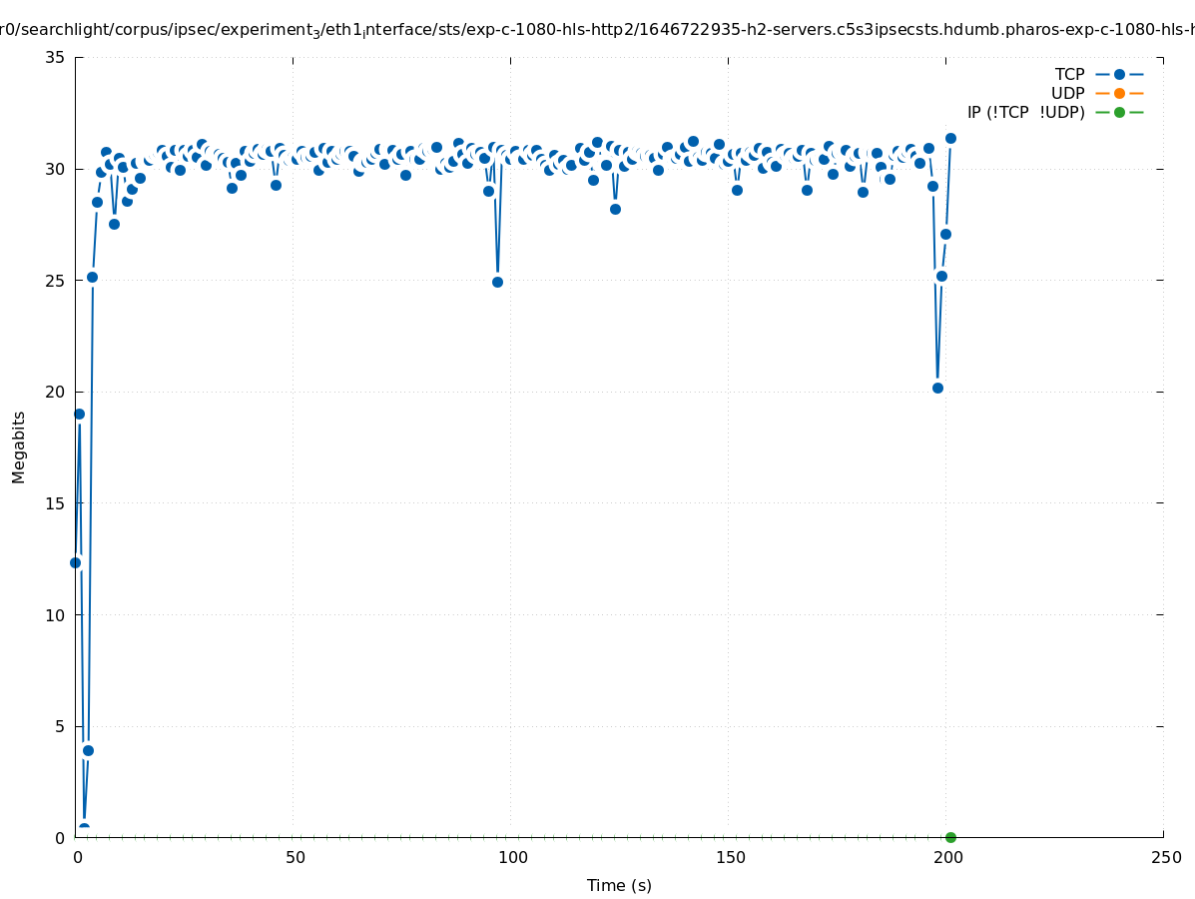Click the 'Time (s)' x-axis title

[619, 885]
